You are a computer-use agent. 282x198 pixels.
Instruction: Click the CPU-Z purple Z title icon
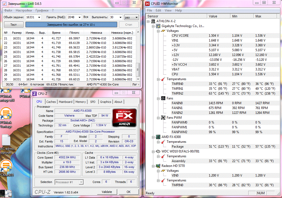click(35, 94)
